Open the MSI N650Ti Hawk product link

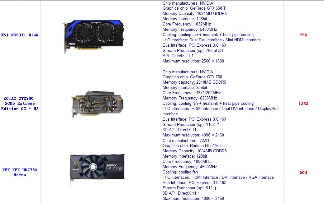coord(20,35)
